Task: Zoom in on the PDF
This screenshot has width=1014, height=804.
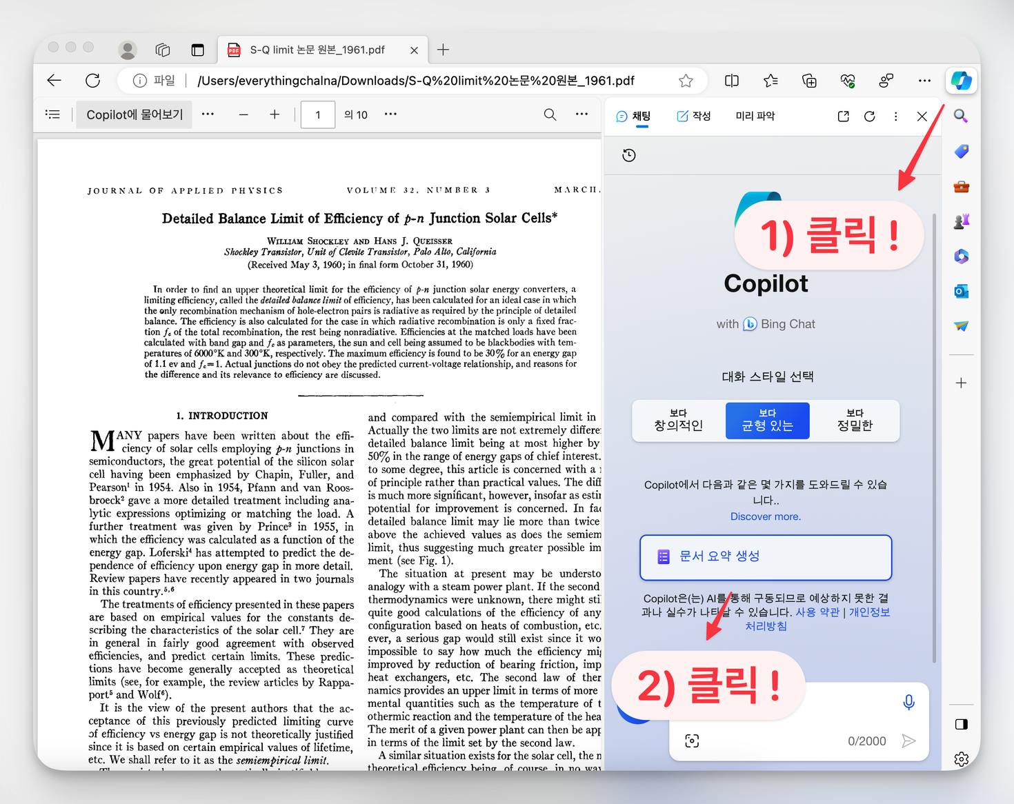Action: (275, 114)
